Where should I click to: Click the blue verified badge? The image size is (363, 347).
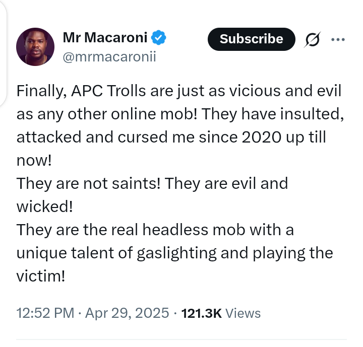coord(160,37)
